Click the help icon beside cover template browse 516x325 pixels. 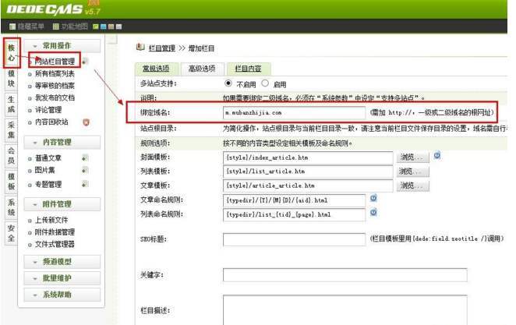pos(436,156)
